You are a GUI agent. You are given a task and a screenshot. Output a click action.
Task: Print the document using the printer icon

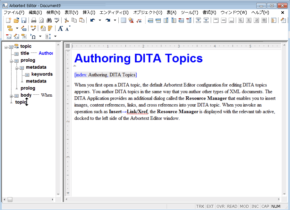pyautogui.click(x=34, y=20)
